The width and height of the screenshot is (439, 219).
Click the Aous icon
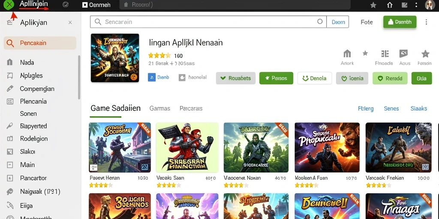(403, 53)
